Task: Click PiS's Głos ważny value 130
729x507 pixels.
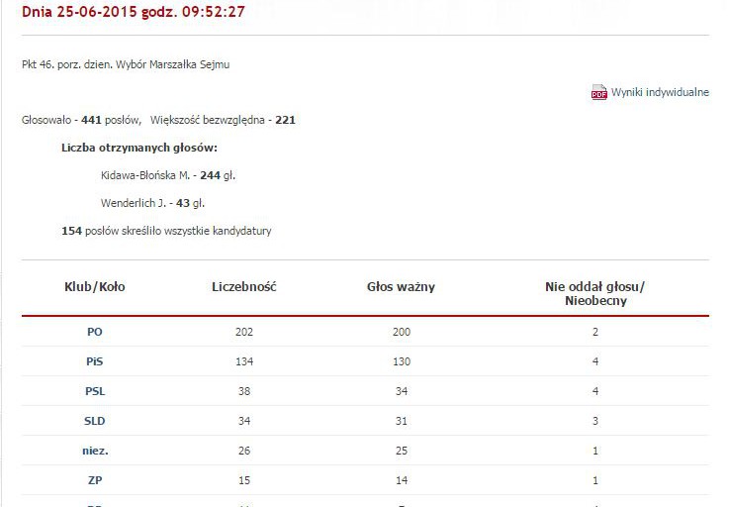Action: (x=401, y=361)
